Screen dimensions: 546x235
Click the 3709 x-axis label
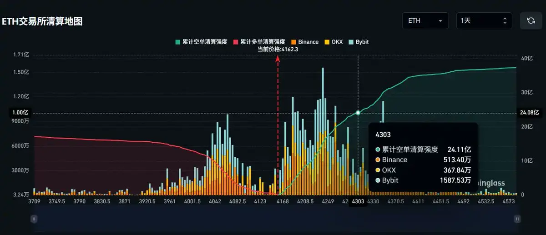pos(34,201)
